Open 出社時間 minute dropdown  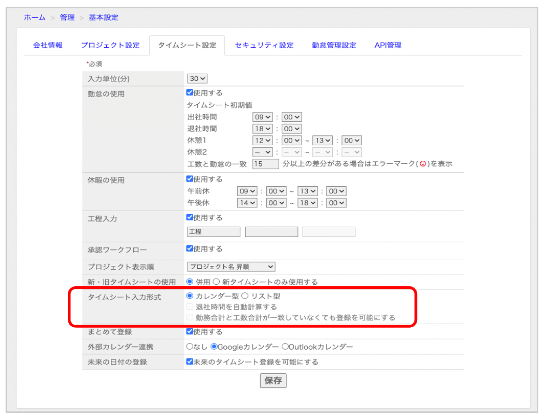point(292,117)
